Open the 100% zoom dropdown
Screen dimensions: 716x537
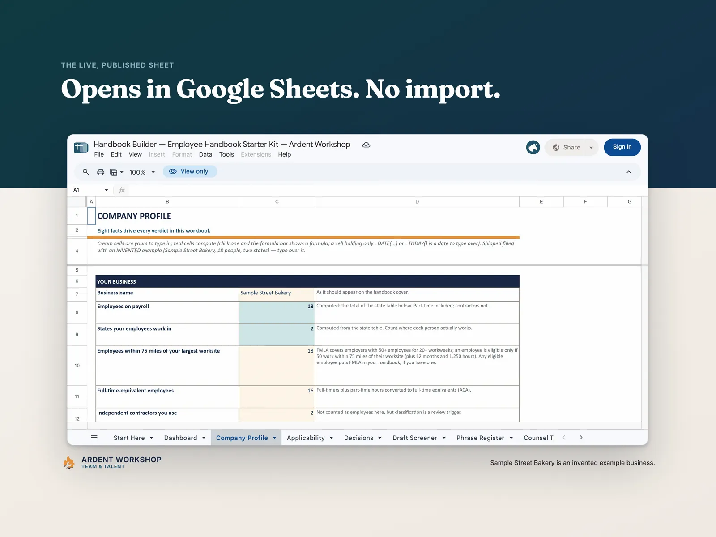coord(142,172)
